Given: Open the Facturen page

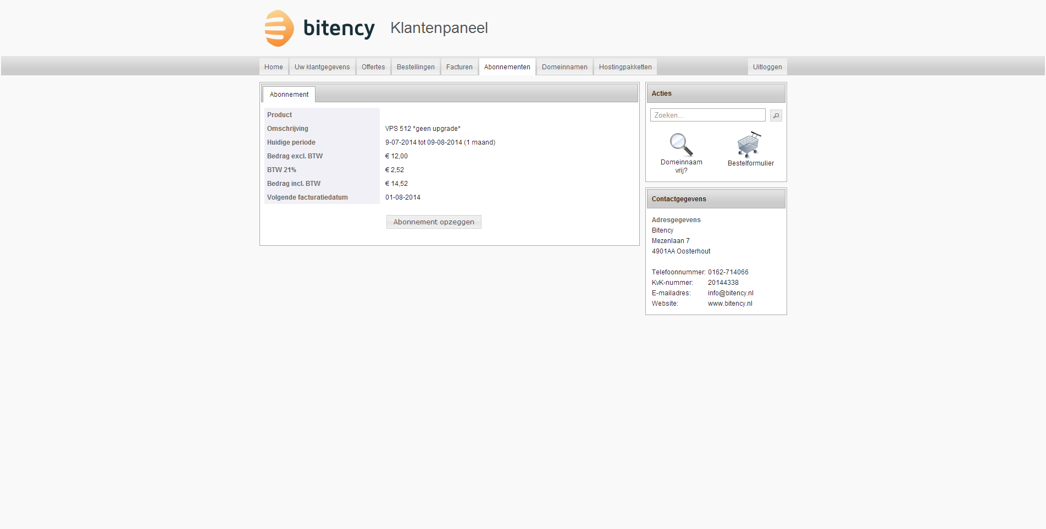Looking at the screenshot, I should click(459, 67).
